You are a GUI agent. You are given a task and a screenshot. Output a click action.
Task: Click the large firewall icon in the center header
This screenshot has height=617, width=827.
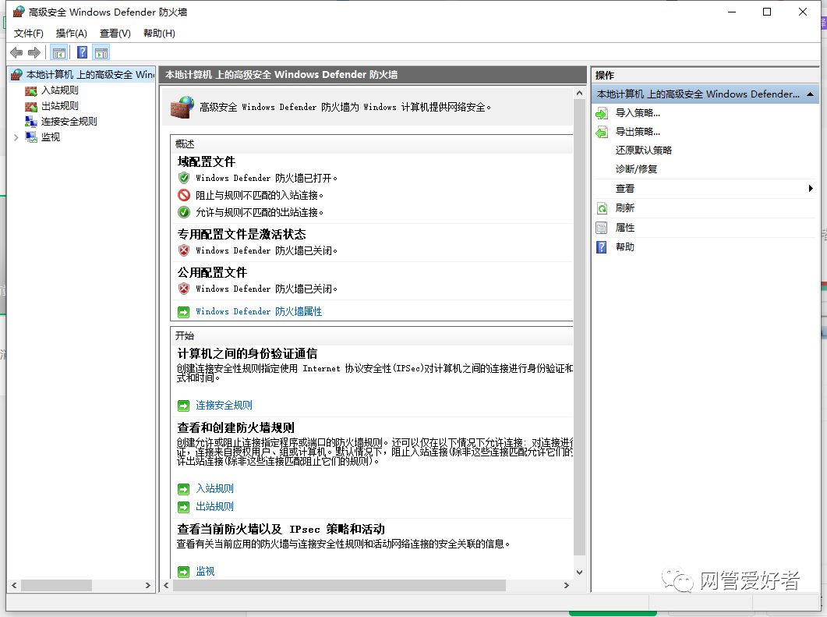point(182,107)
